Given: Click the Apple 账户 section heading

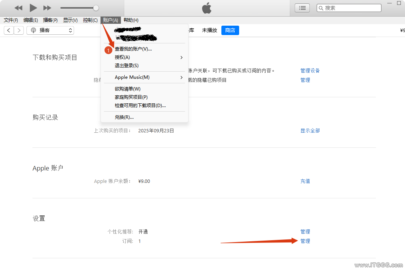Looking at the screenshot, I should point(48,168).
